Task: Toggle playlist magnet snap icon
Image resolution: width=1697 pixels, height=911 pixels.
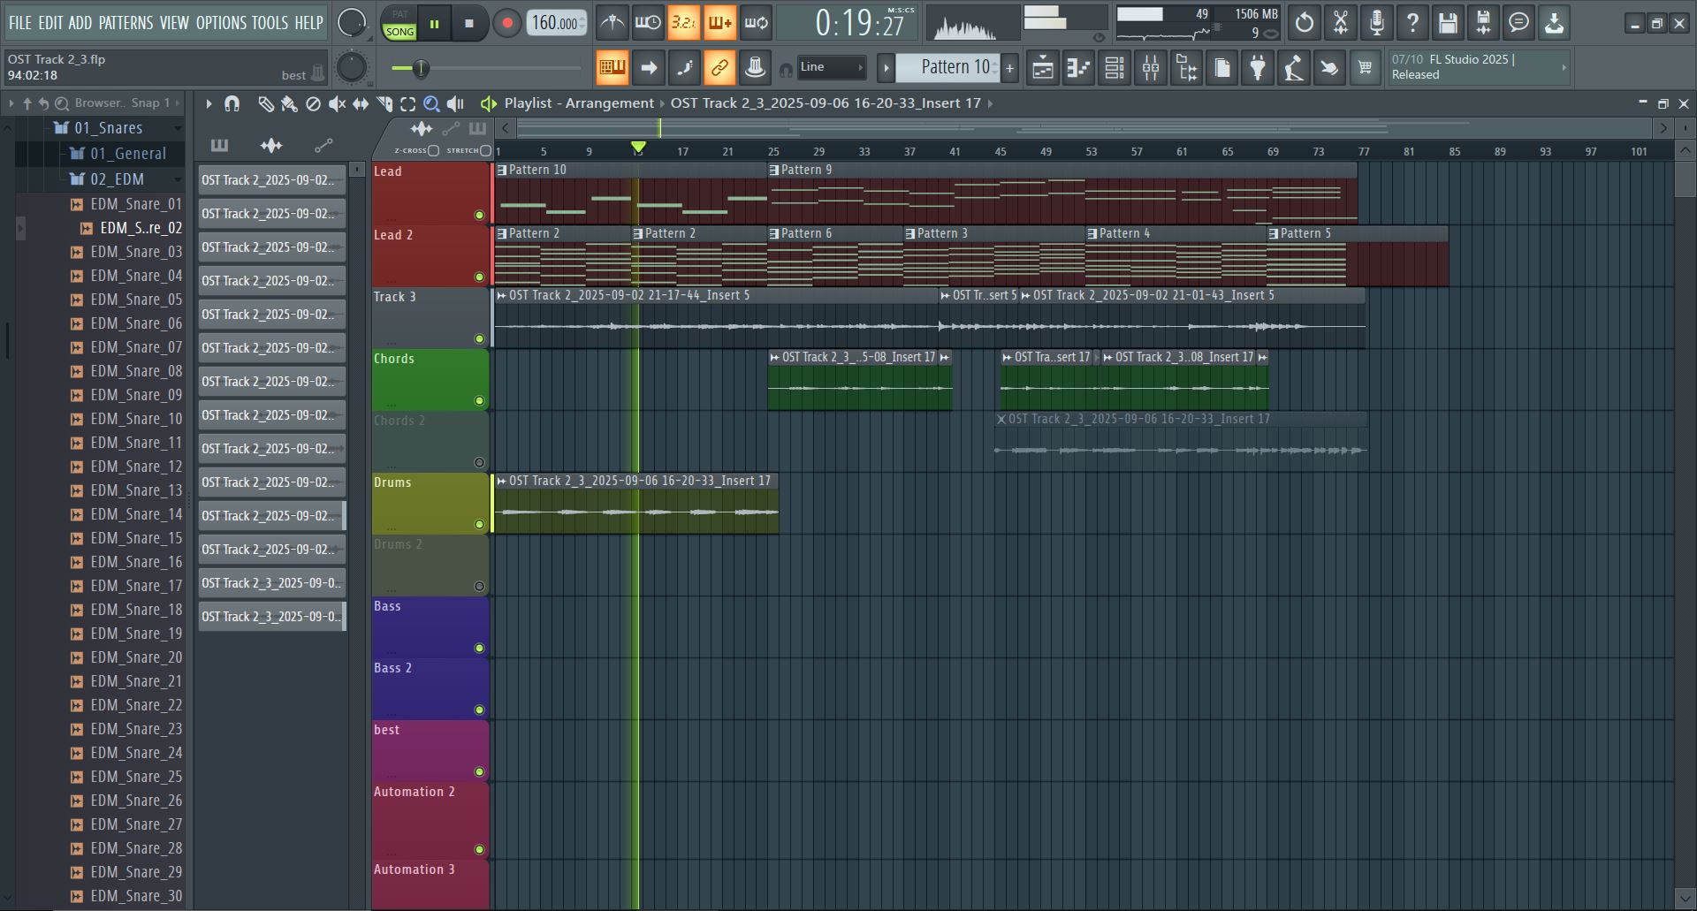Action: click(232, 104)
